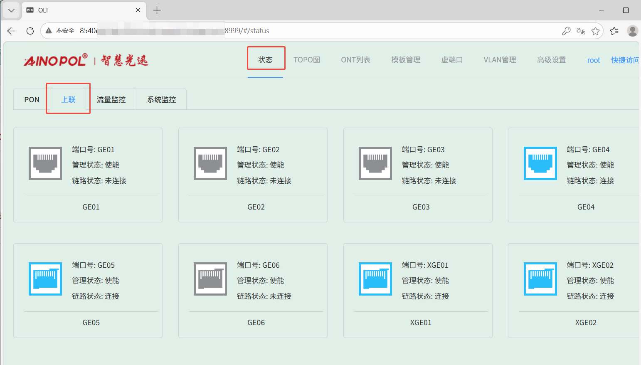Click the 快捷访问 link

[x=625, y=60]
